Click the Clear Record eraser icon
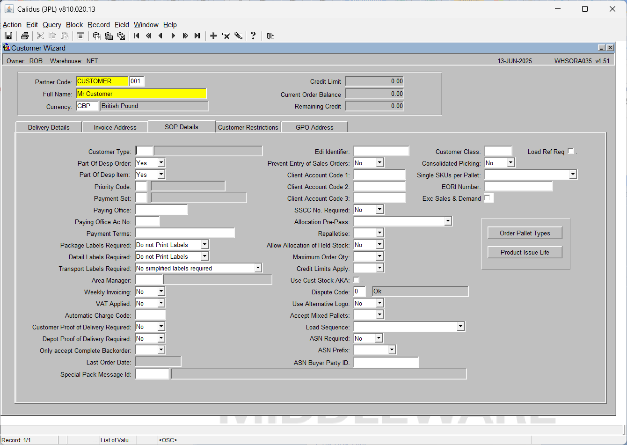This screenshot has height=445, width=627. coord(238,36)
